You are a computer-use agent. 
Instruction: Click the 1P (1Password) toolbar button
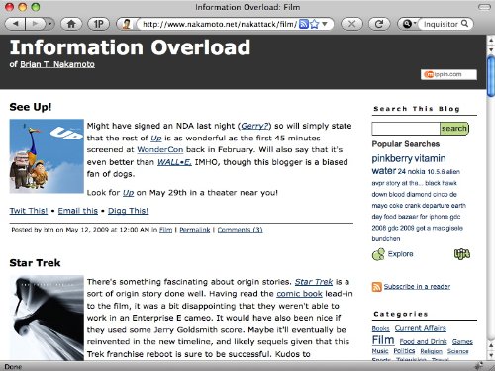[x=98, y=24]
